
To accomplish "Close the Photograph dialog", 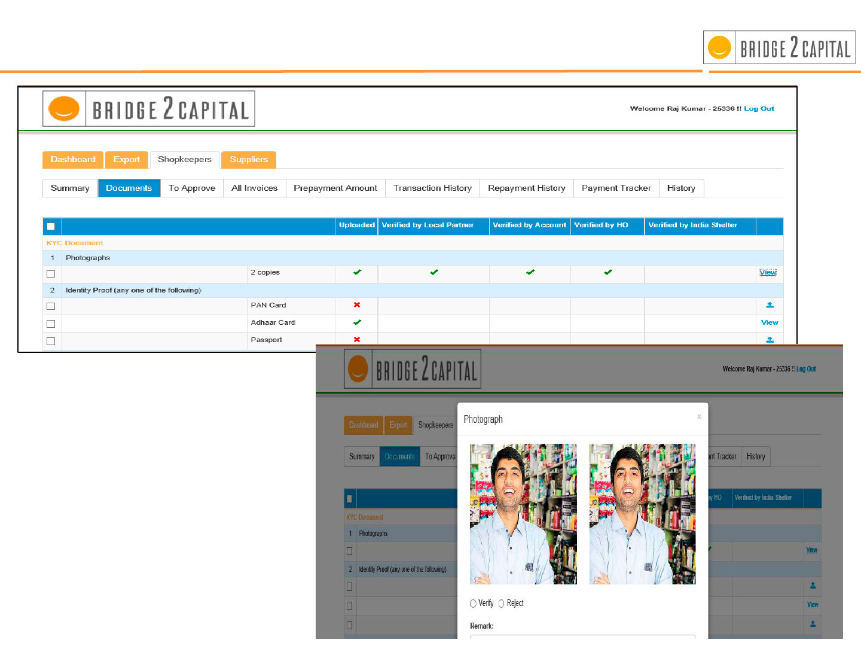I will click(699, 417).
